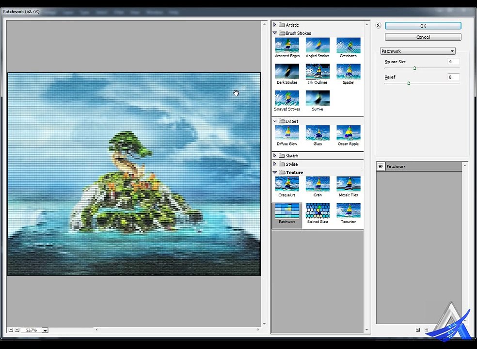477x349 pixels.
Task: Select the Angled Strokes filter thumbnail
Action: 318,46
